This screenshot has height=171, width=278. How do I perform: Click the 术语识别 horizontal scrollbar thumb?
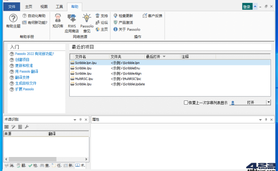pos(33,159)
